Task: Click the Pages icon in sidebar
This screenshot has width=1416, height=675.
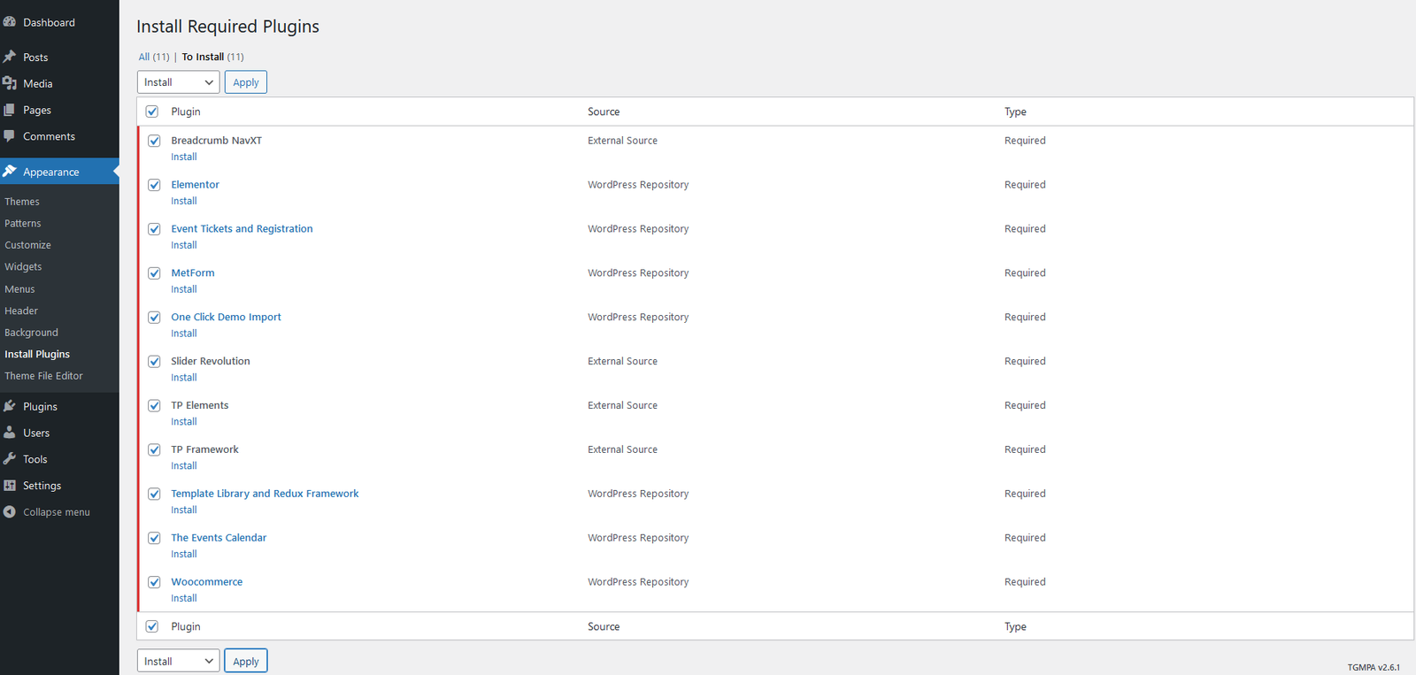Action: (10, 110)
